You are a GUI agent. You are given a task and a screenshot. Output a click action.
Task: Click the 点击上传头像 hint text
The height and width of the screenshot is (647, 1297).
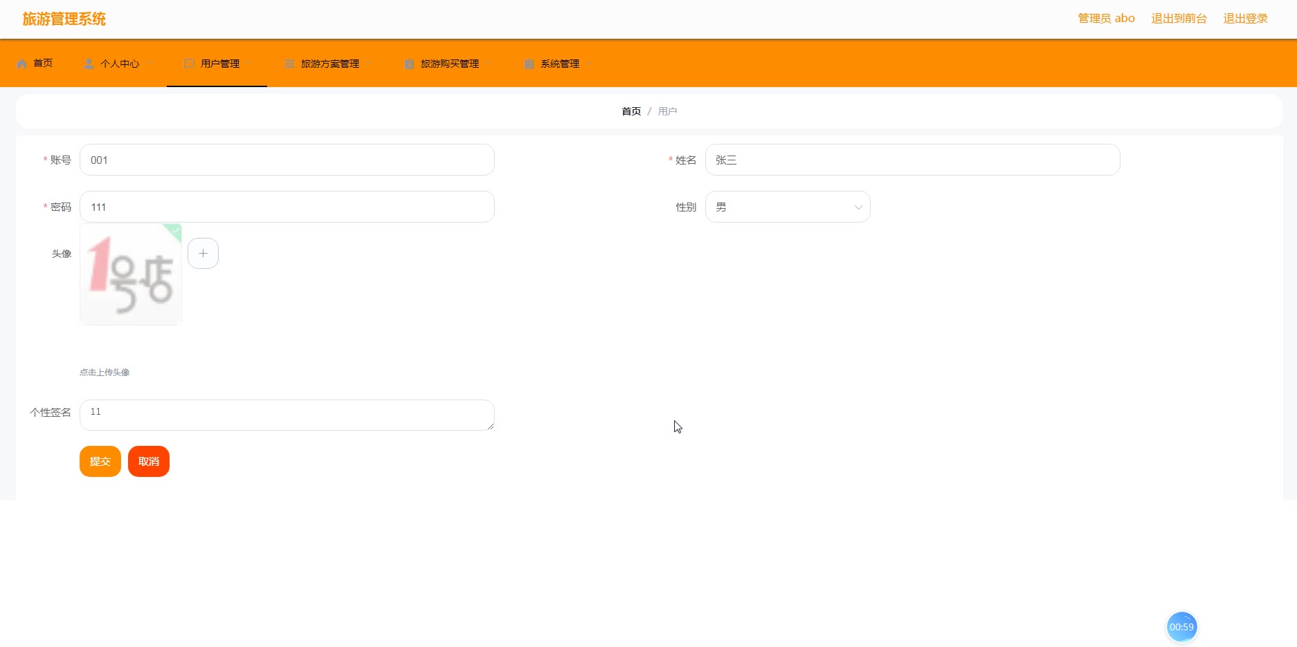coord(105,373)
